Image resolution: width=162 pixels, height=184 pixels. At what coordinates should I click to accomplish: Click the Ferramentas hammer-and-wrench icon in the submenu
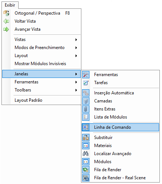[86, 75]
